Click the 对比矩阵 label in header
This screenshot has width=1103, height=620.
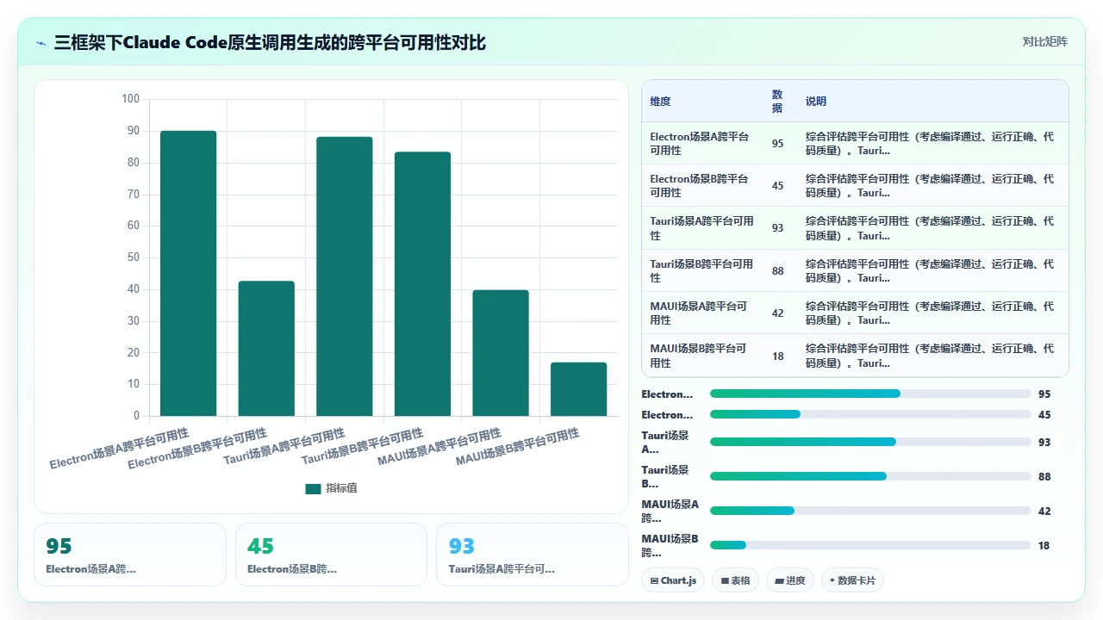tap(1044, 42)
